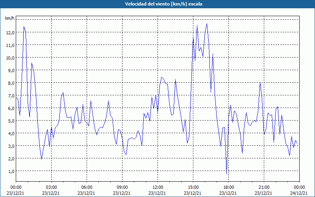Viewport: 315px width, 197px height.
Task: Click the 1,0 value on the y-axis
Action: [x=11, y=171]
